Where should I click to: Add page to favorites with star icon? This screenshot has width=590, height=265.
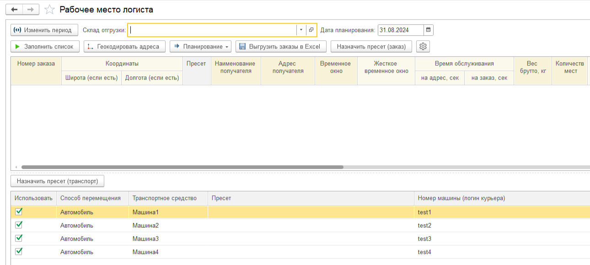coord(50,10)
